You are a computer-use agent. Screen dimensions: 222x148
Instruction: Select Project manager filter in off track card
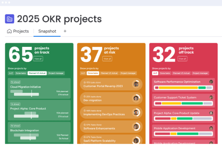tap(200, 73)
